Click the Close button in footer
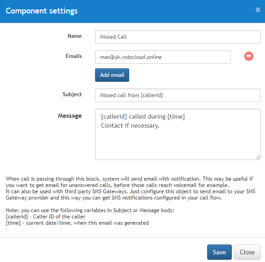Image resolution: width=265 pixels, height=262 pixels. point(247,252)
